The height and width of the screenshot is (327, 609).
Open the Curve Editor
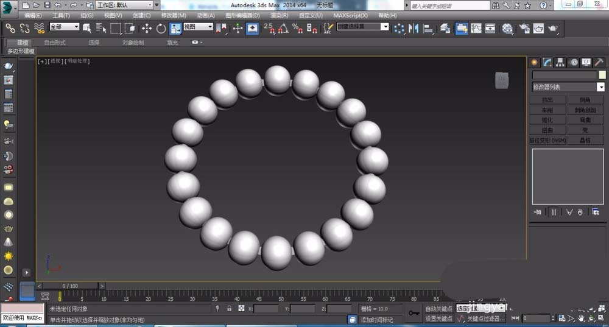476,28
